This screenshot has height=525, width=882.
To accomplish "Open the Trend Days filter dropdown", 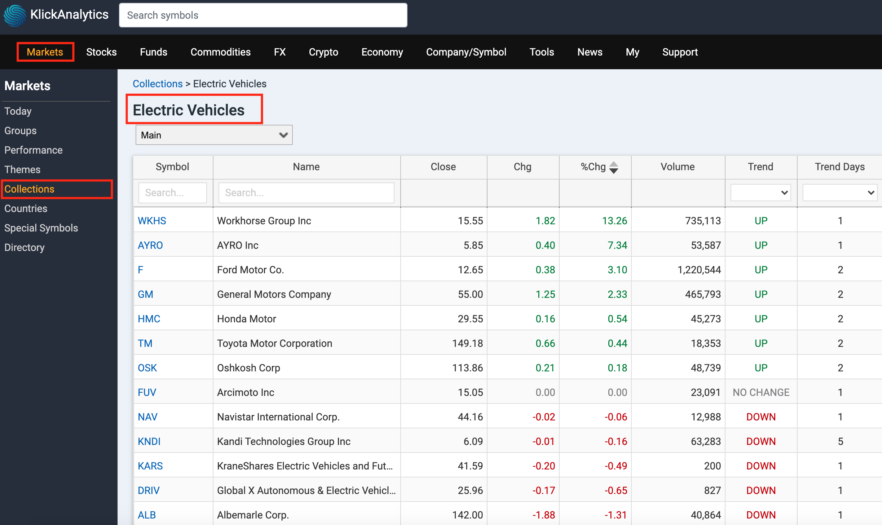I will click(x=840, y=193).
